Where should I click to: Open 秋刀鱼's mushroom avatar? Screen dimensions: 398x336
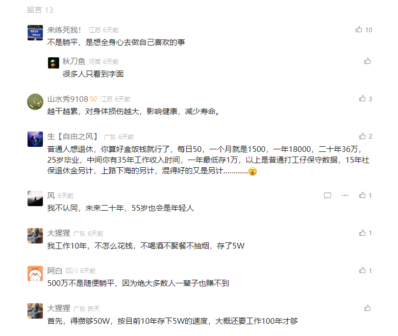[x=53, y=63]
